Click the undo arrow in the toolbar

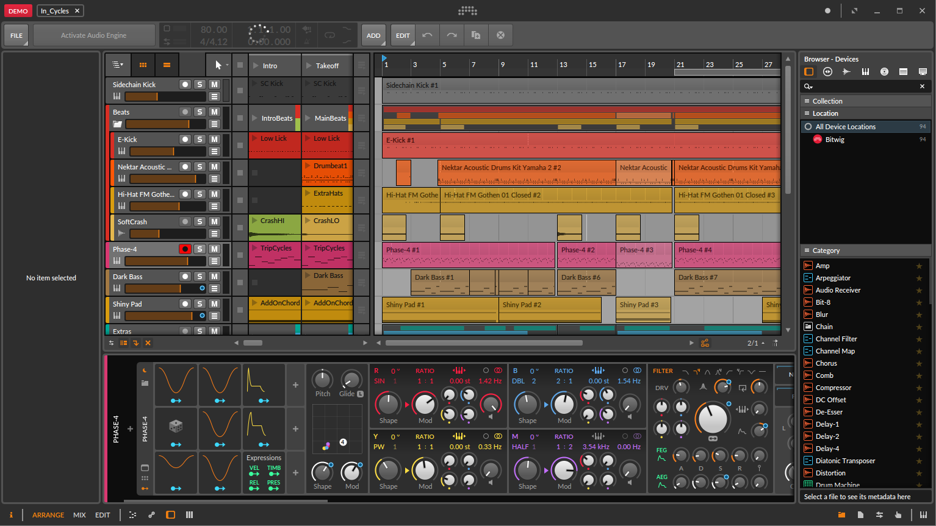click(x=427, y=35)
